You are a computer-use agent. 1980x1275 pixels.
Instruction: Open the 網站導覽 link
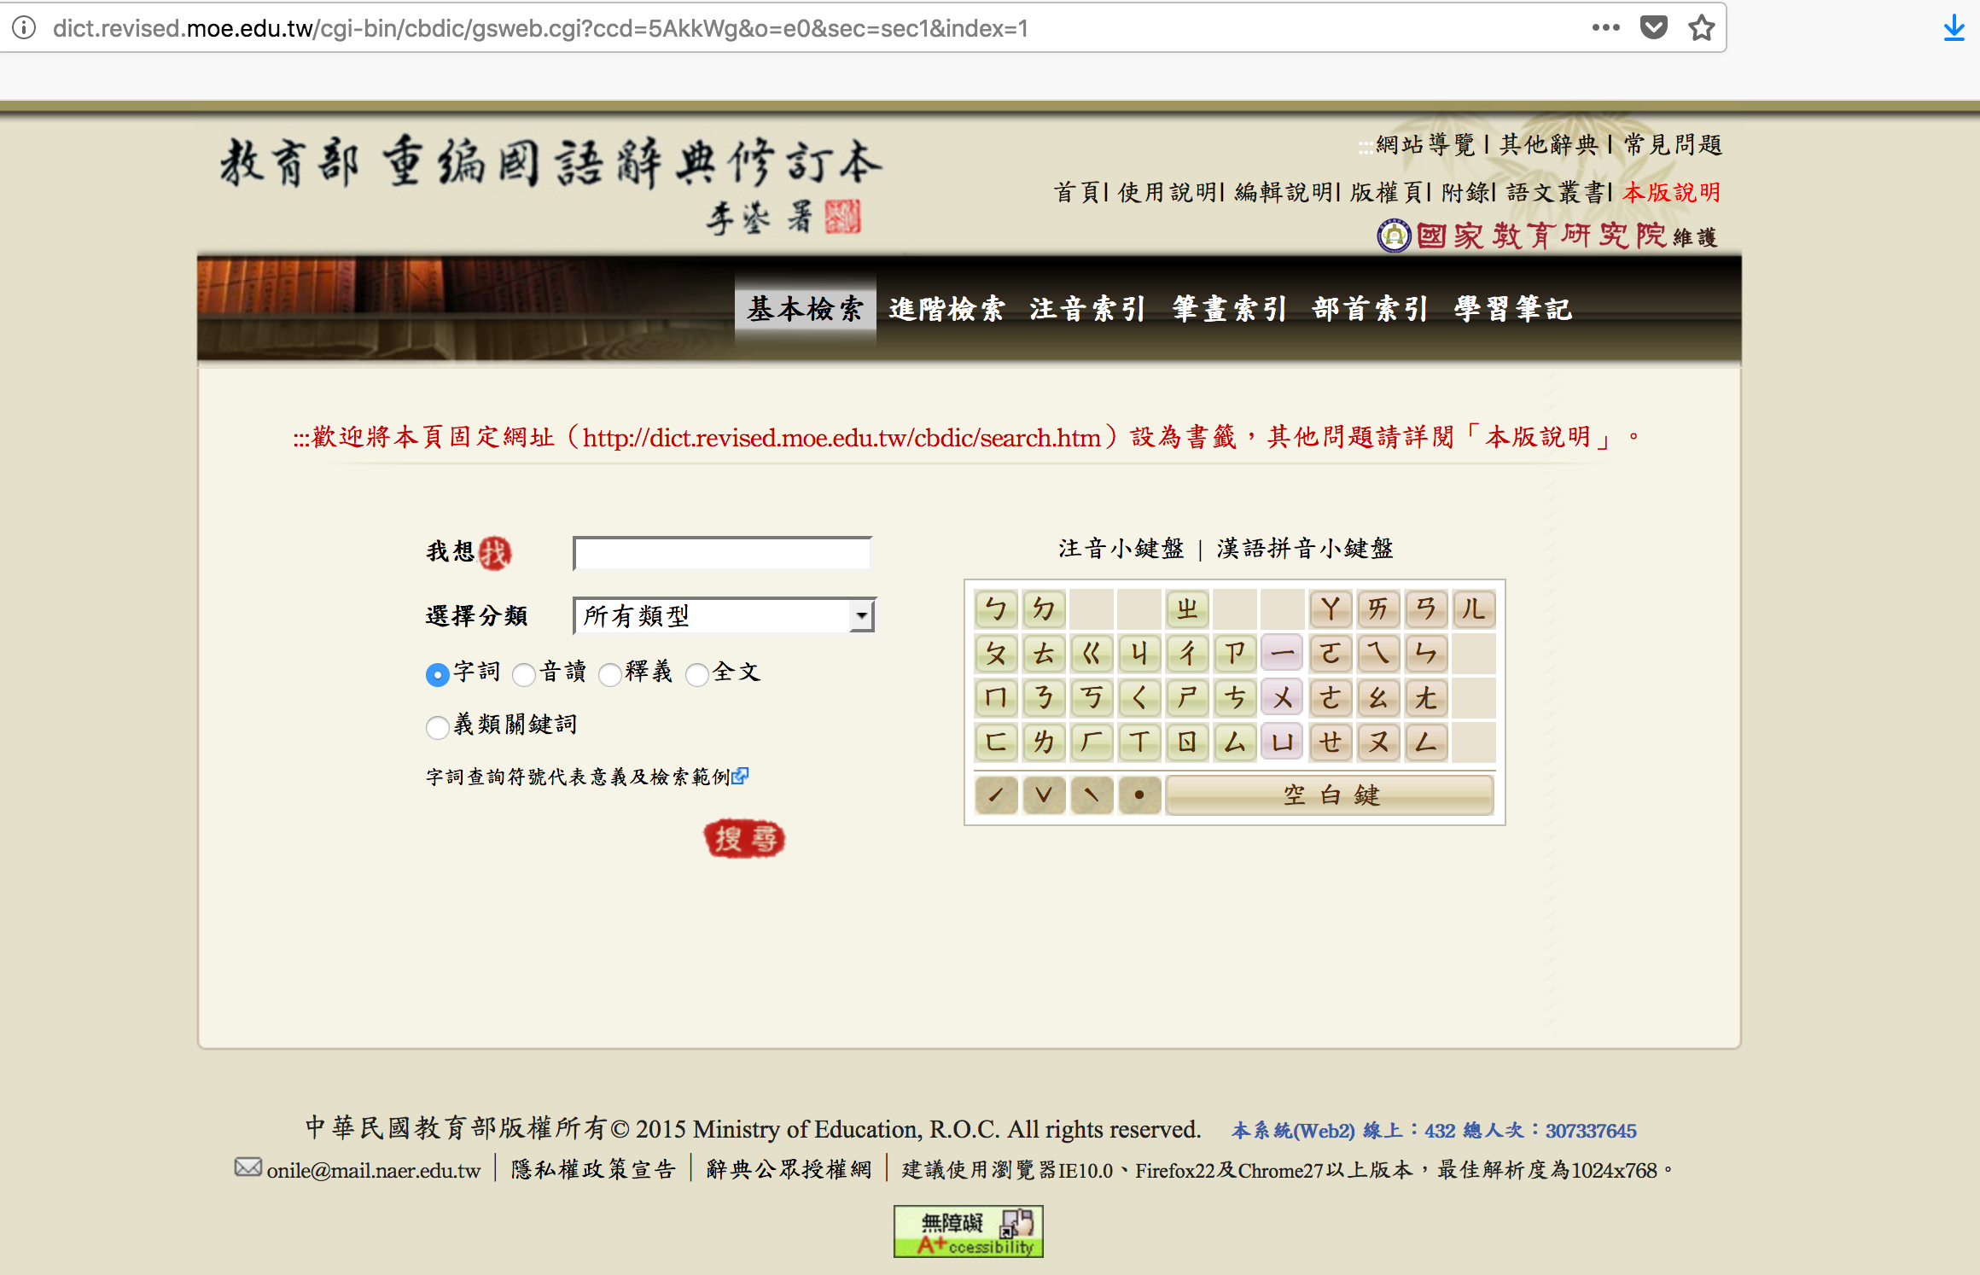[x=1425, y=145]
